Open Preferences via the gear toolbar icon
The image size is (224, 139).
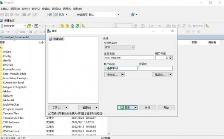pos(50,15)
